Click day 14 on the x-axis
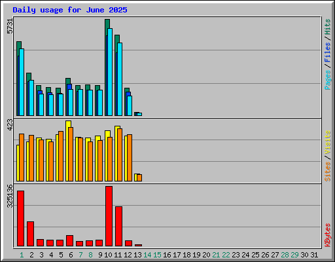The image size is (335, 262). pos(147,255)
